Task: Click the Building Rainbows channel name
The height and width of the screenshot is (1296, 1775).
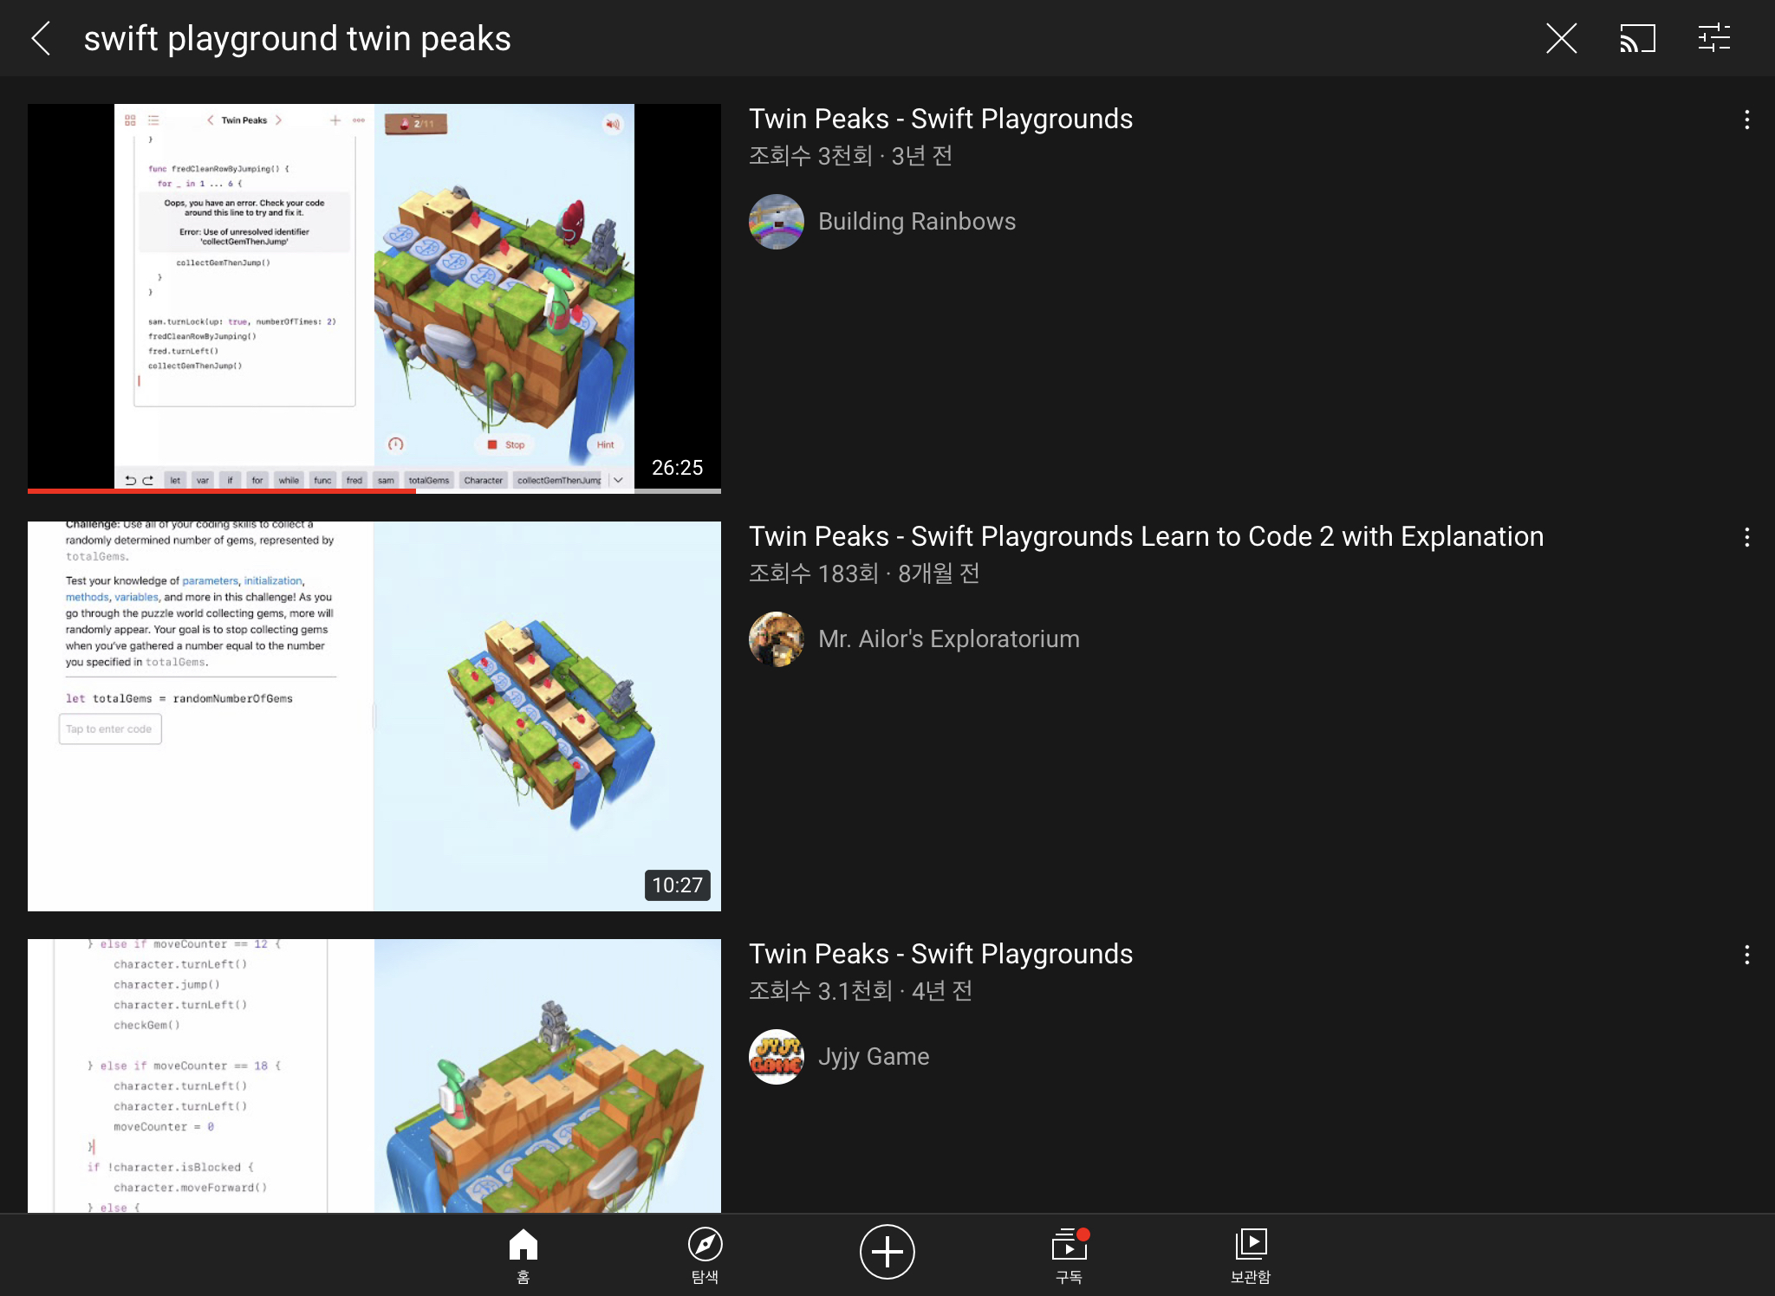Action: point(916,222)
